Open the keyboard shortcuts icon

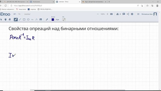[111, 14]
